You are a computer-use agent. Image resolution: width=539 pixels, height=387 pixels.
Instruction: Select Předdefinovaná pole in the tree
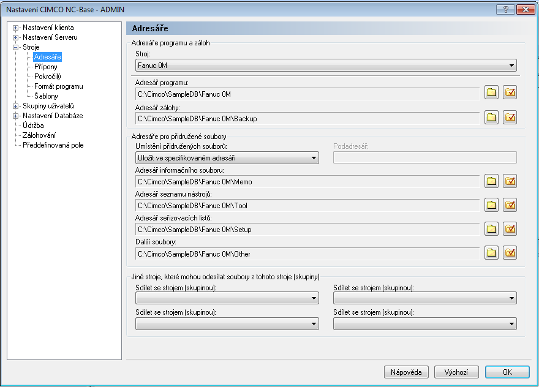53,145
